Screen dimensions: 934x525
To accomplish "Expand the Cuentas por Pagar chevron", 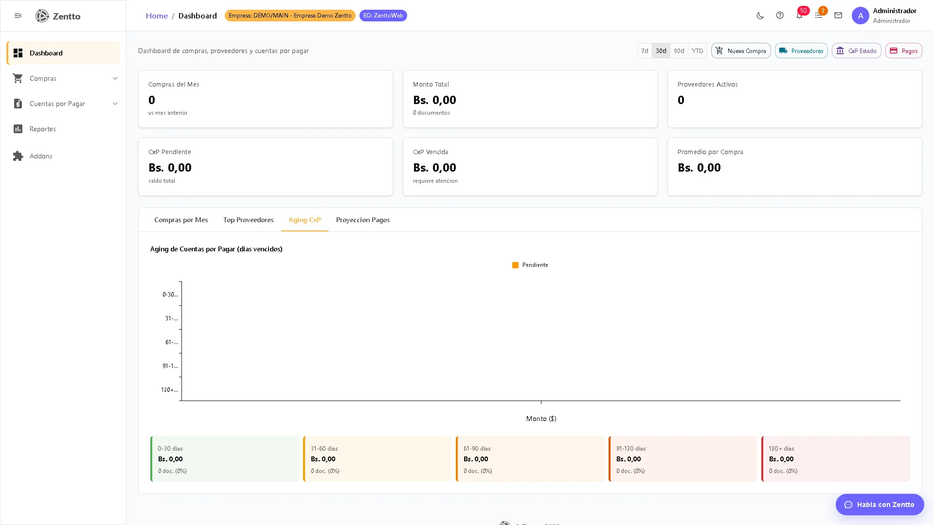I will pyautogui.click(x=115, y=104).
